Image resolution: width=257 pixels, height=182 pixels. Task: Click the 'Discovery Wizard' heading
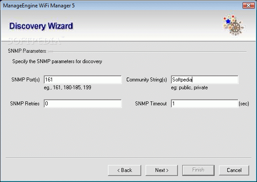click(41, 26)
